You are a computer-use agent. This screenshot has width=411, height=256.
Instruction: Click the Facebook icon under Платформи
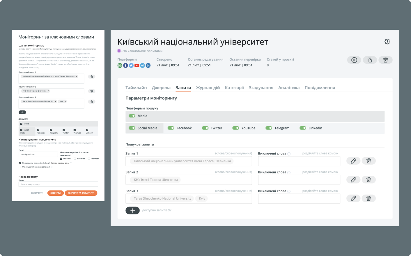tap(125, 65)
